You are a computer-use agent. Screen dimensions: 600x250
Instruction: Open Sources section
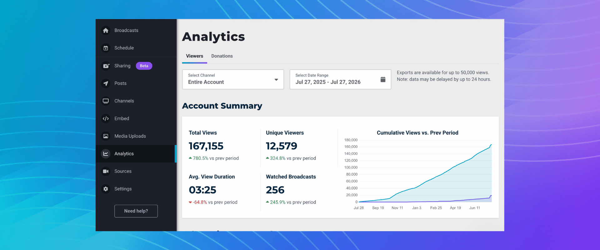(x=136, y=171)
